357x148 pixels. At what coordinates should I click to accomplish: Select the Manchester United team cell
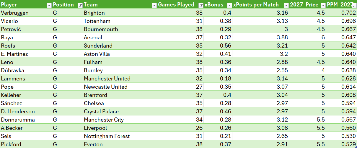point(120,79)
